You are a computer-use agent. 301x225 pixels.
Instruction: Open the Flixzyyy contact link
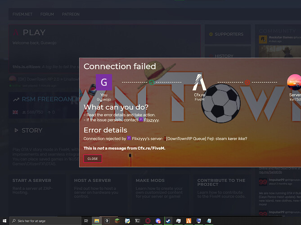151,120
